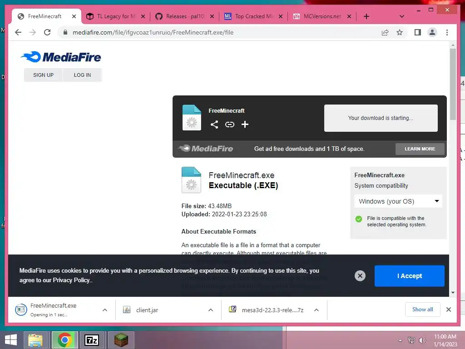Expand the client.jar download options arrow
Viewport: 465px width, 349px height.
pos(211,310)
